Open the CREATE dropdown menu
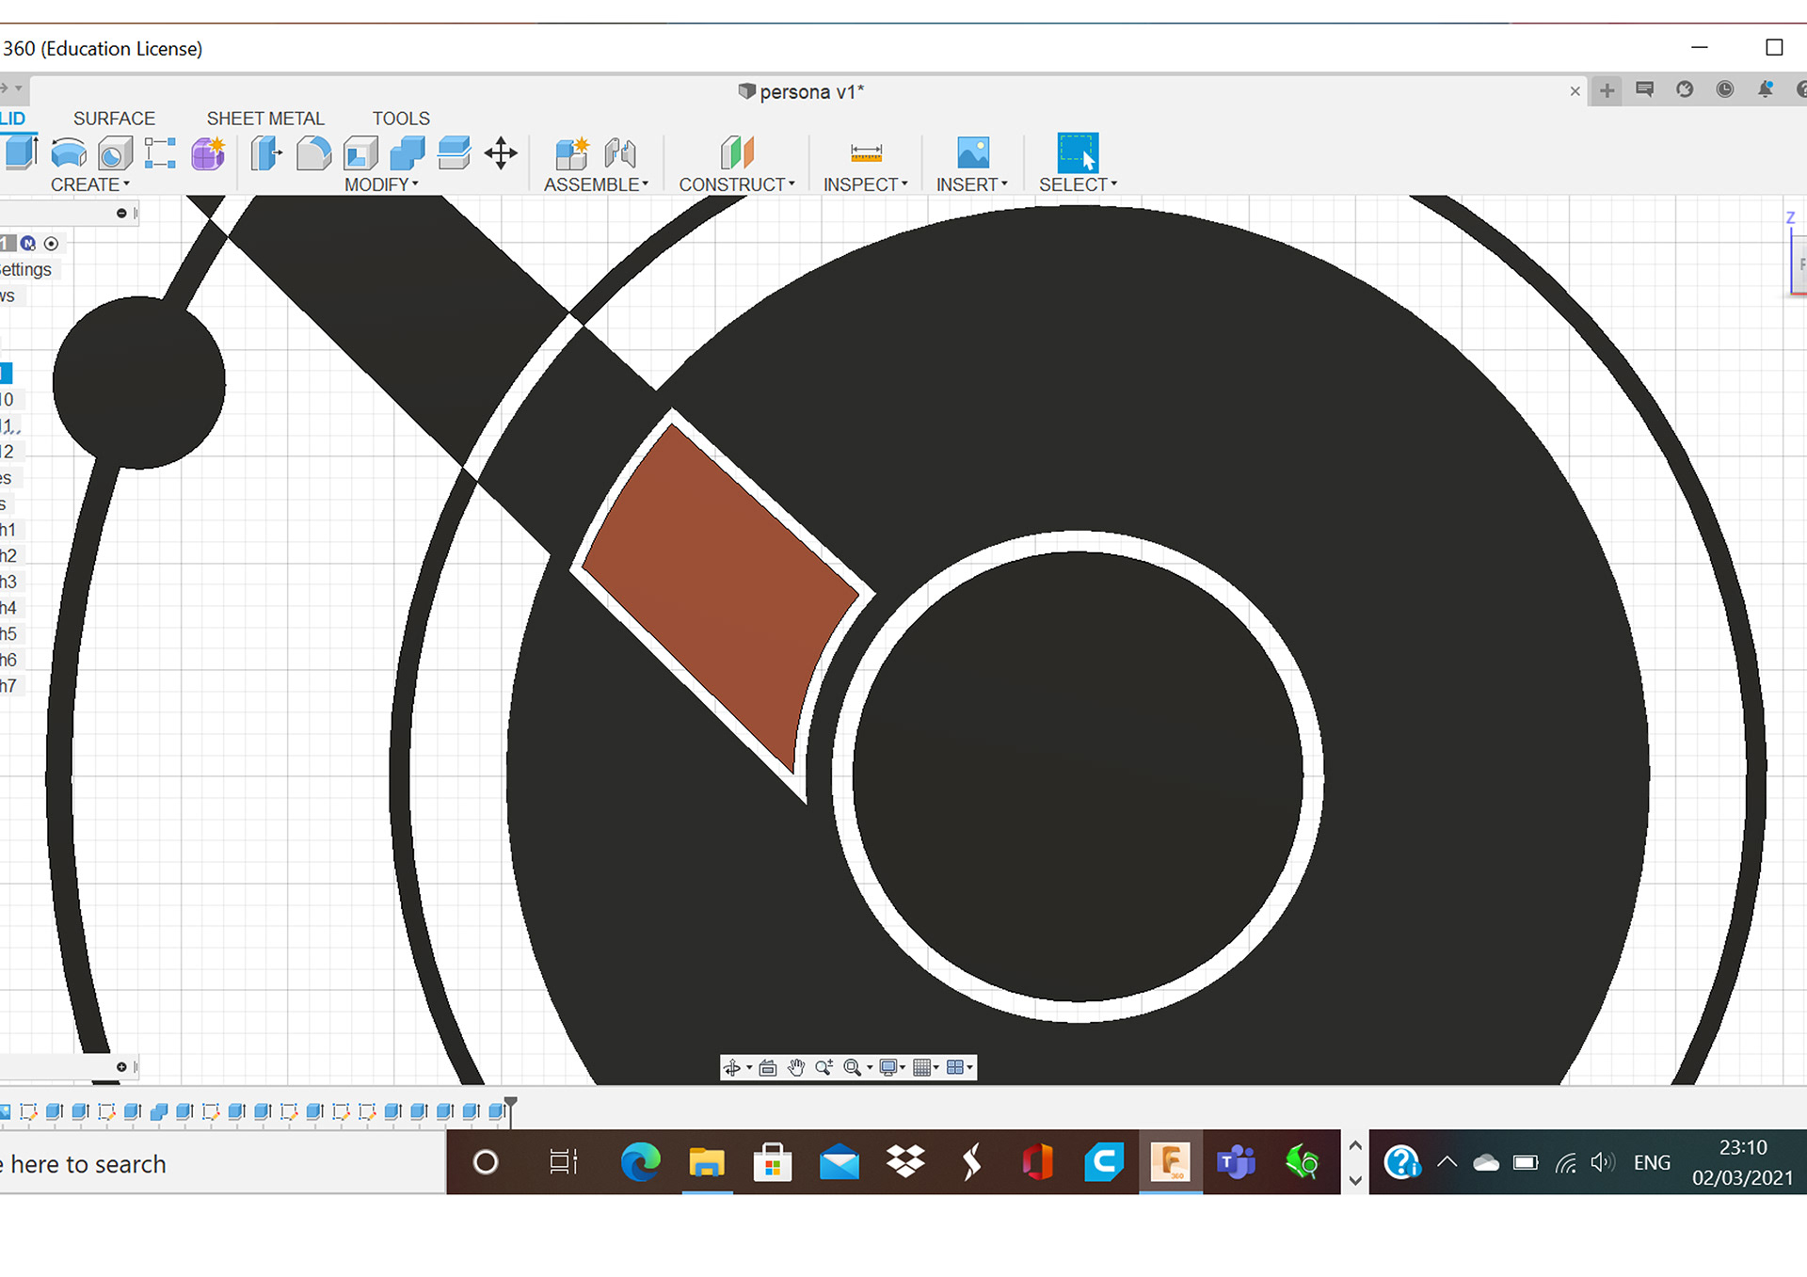The height and width of the screenshot is (1277, 1807). [90, 184]
